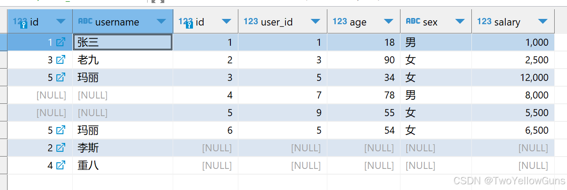
Task: Select the username cell 老九
Action: pos(122,60)
